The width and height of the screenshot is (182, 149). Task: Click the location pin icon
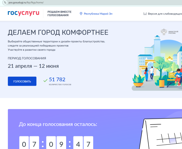pos(81,14)
